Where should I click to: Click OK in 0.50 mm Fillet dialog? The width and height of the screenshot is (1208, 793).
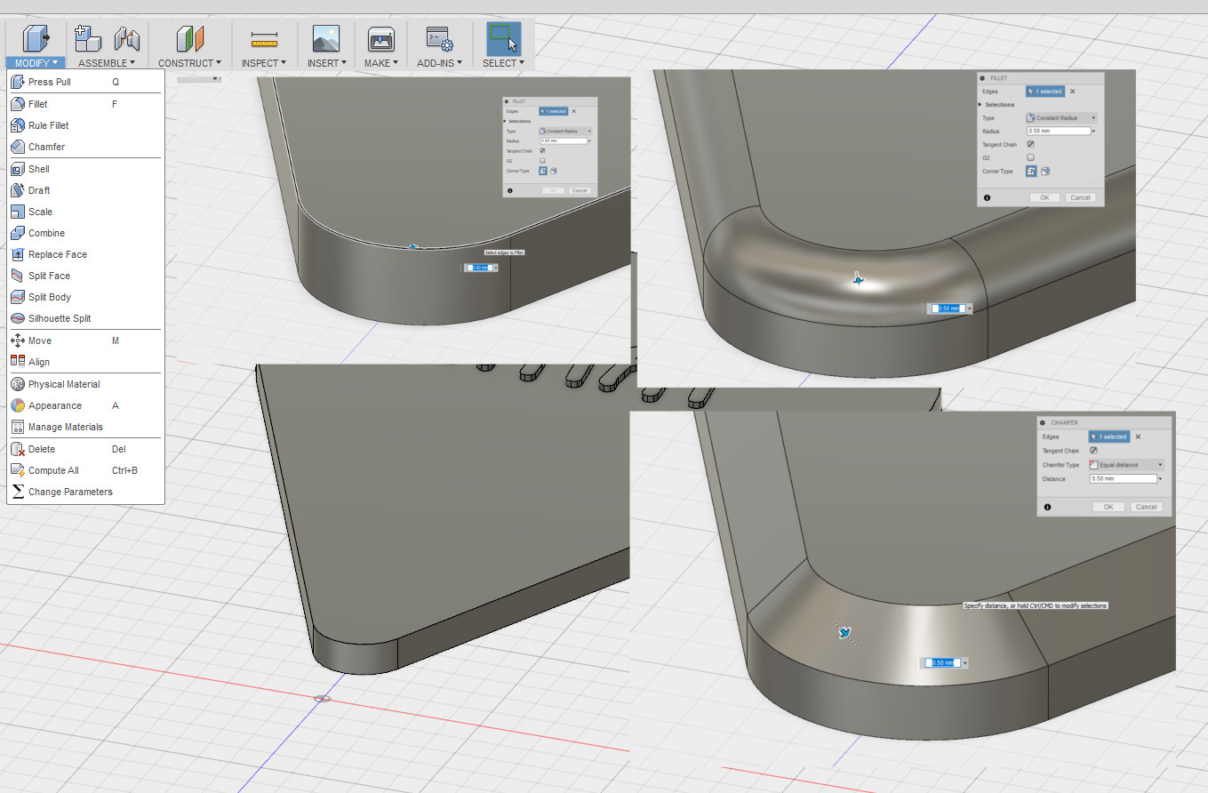coord(1044,197)
